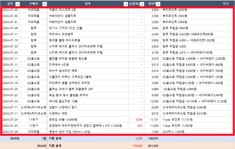Select the savings value 4,570
The width and height of the screenshot is (235, 149).
155,59
